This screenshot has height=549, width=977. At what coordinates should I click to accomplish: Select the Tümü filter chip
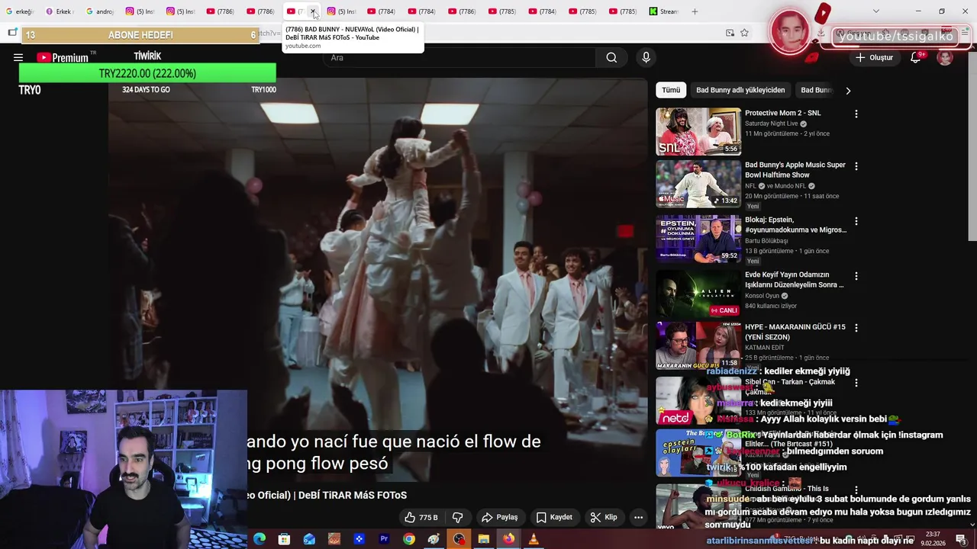click(x=671, y=90)
